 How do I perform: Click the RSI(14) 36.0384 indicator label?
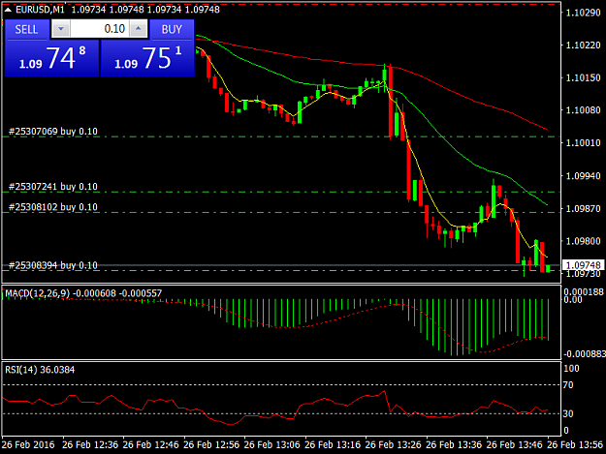(40, 370)
